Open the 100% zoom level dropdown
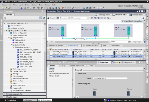The width and height of the screenshot is (149, 102). pyautogui.click(x=129, y=42)
